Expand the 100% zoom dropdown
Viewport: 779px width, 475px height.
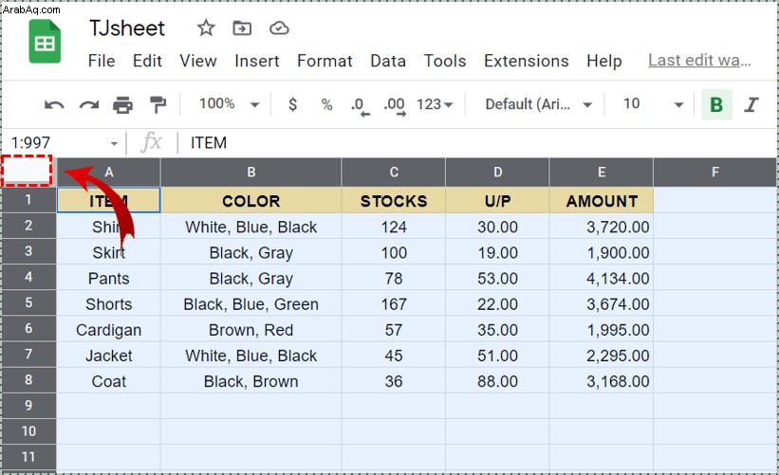(229, 103)
